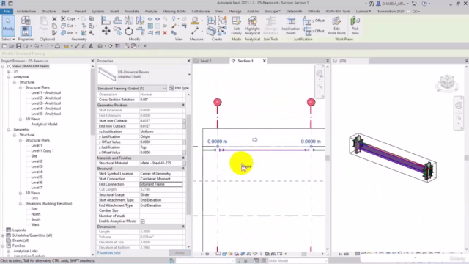Click the ViewCube in 3D view
The image size is (469, 264).
pyautogui.click(x=447, y=82)
